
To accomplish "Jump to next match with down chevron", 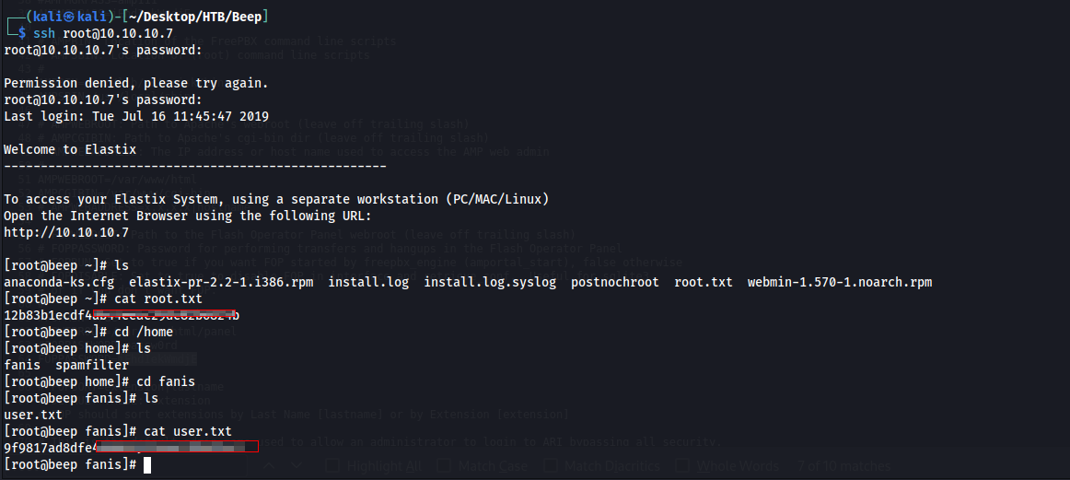I will click(297, 465).
